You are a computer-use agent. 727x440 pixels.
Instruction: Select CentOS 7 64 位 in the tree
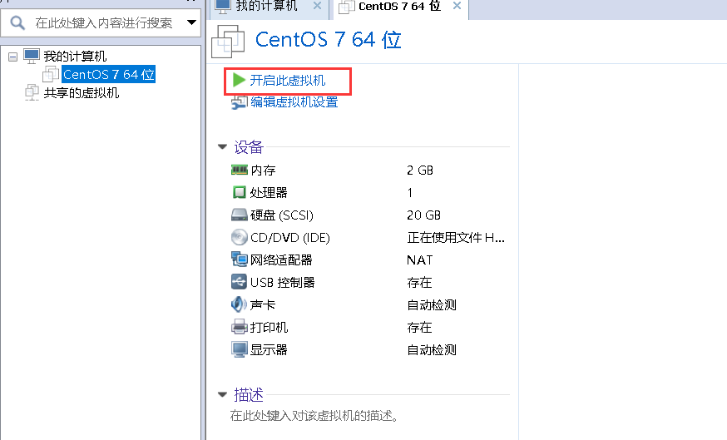coord(108,75)
